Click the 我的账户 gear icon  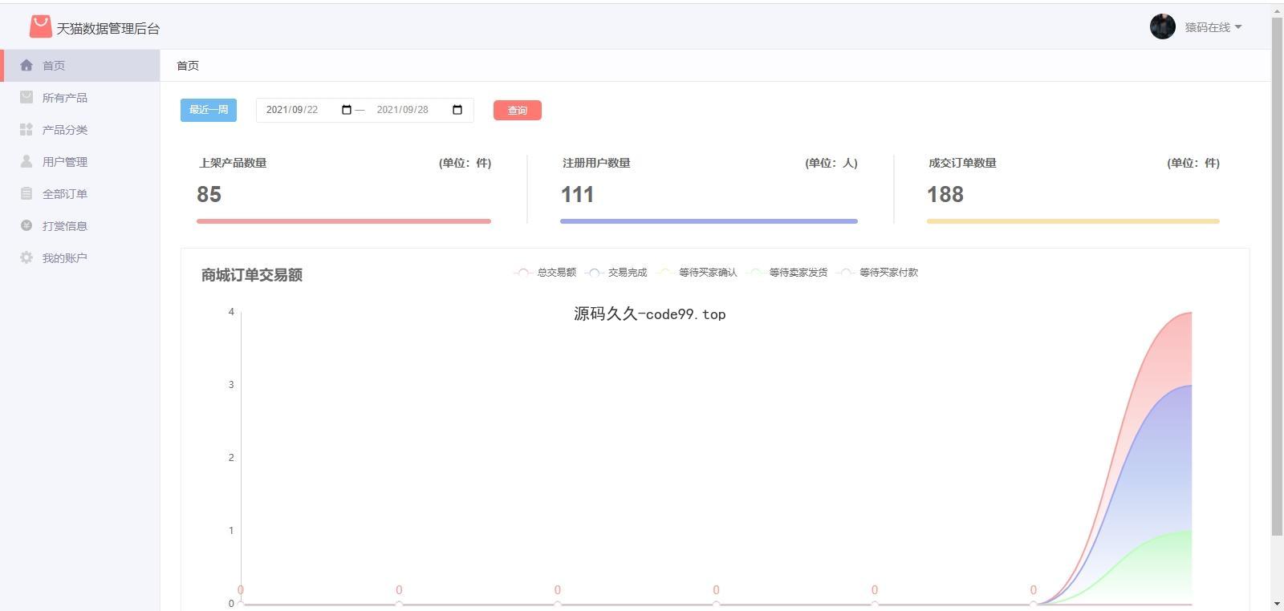click(x=26, y=257)
